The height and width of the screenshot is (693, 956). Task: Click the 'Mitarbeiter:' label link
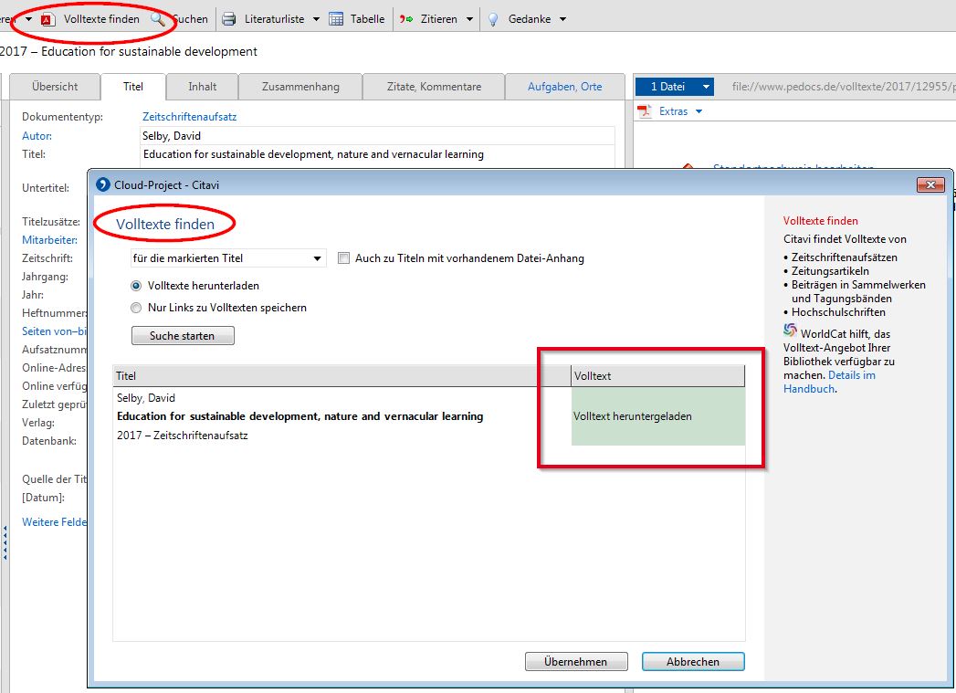pos(50,240)
